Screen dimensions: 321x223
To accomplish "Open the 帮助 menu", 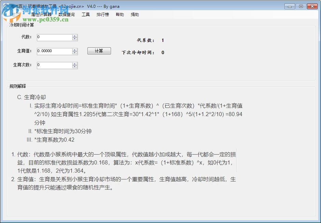I will click(x=120, y=14).
